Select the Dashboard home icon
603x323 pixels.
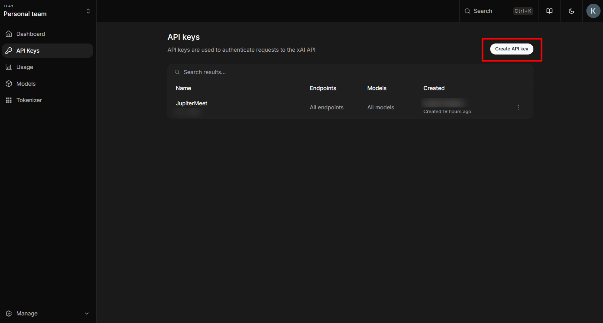click(x=9, y=34)
